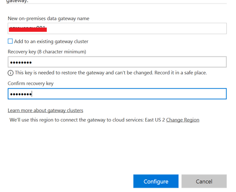Click the Configure button
This screenshot has height=192, width=236.
click(156, 181)
